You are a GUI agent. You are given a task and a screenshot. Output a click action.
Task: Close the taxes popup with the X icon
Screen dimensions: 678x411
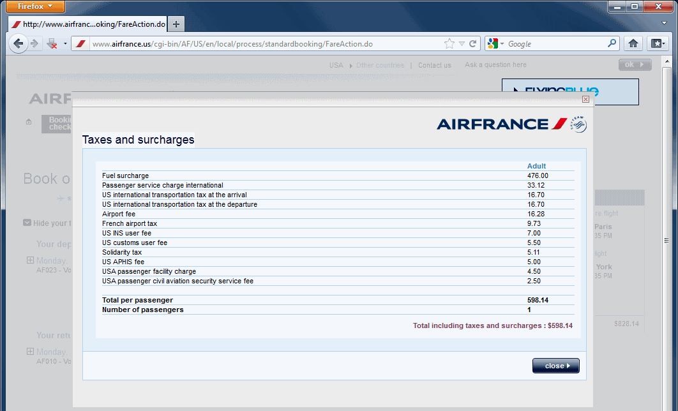click(585, 100)
